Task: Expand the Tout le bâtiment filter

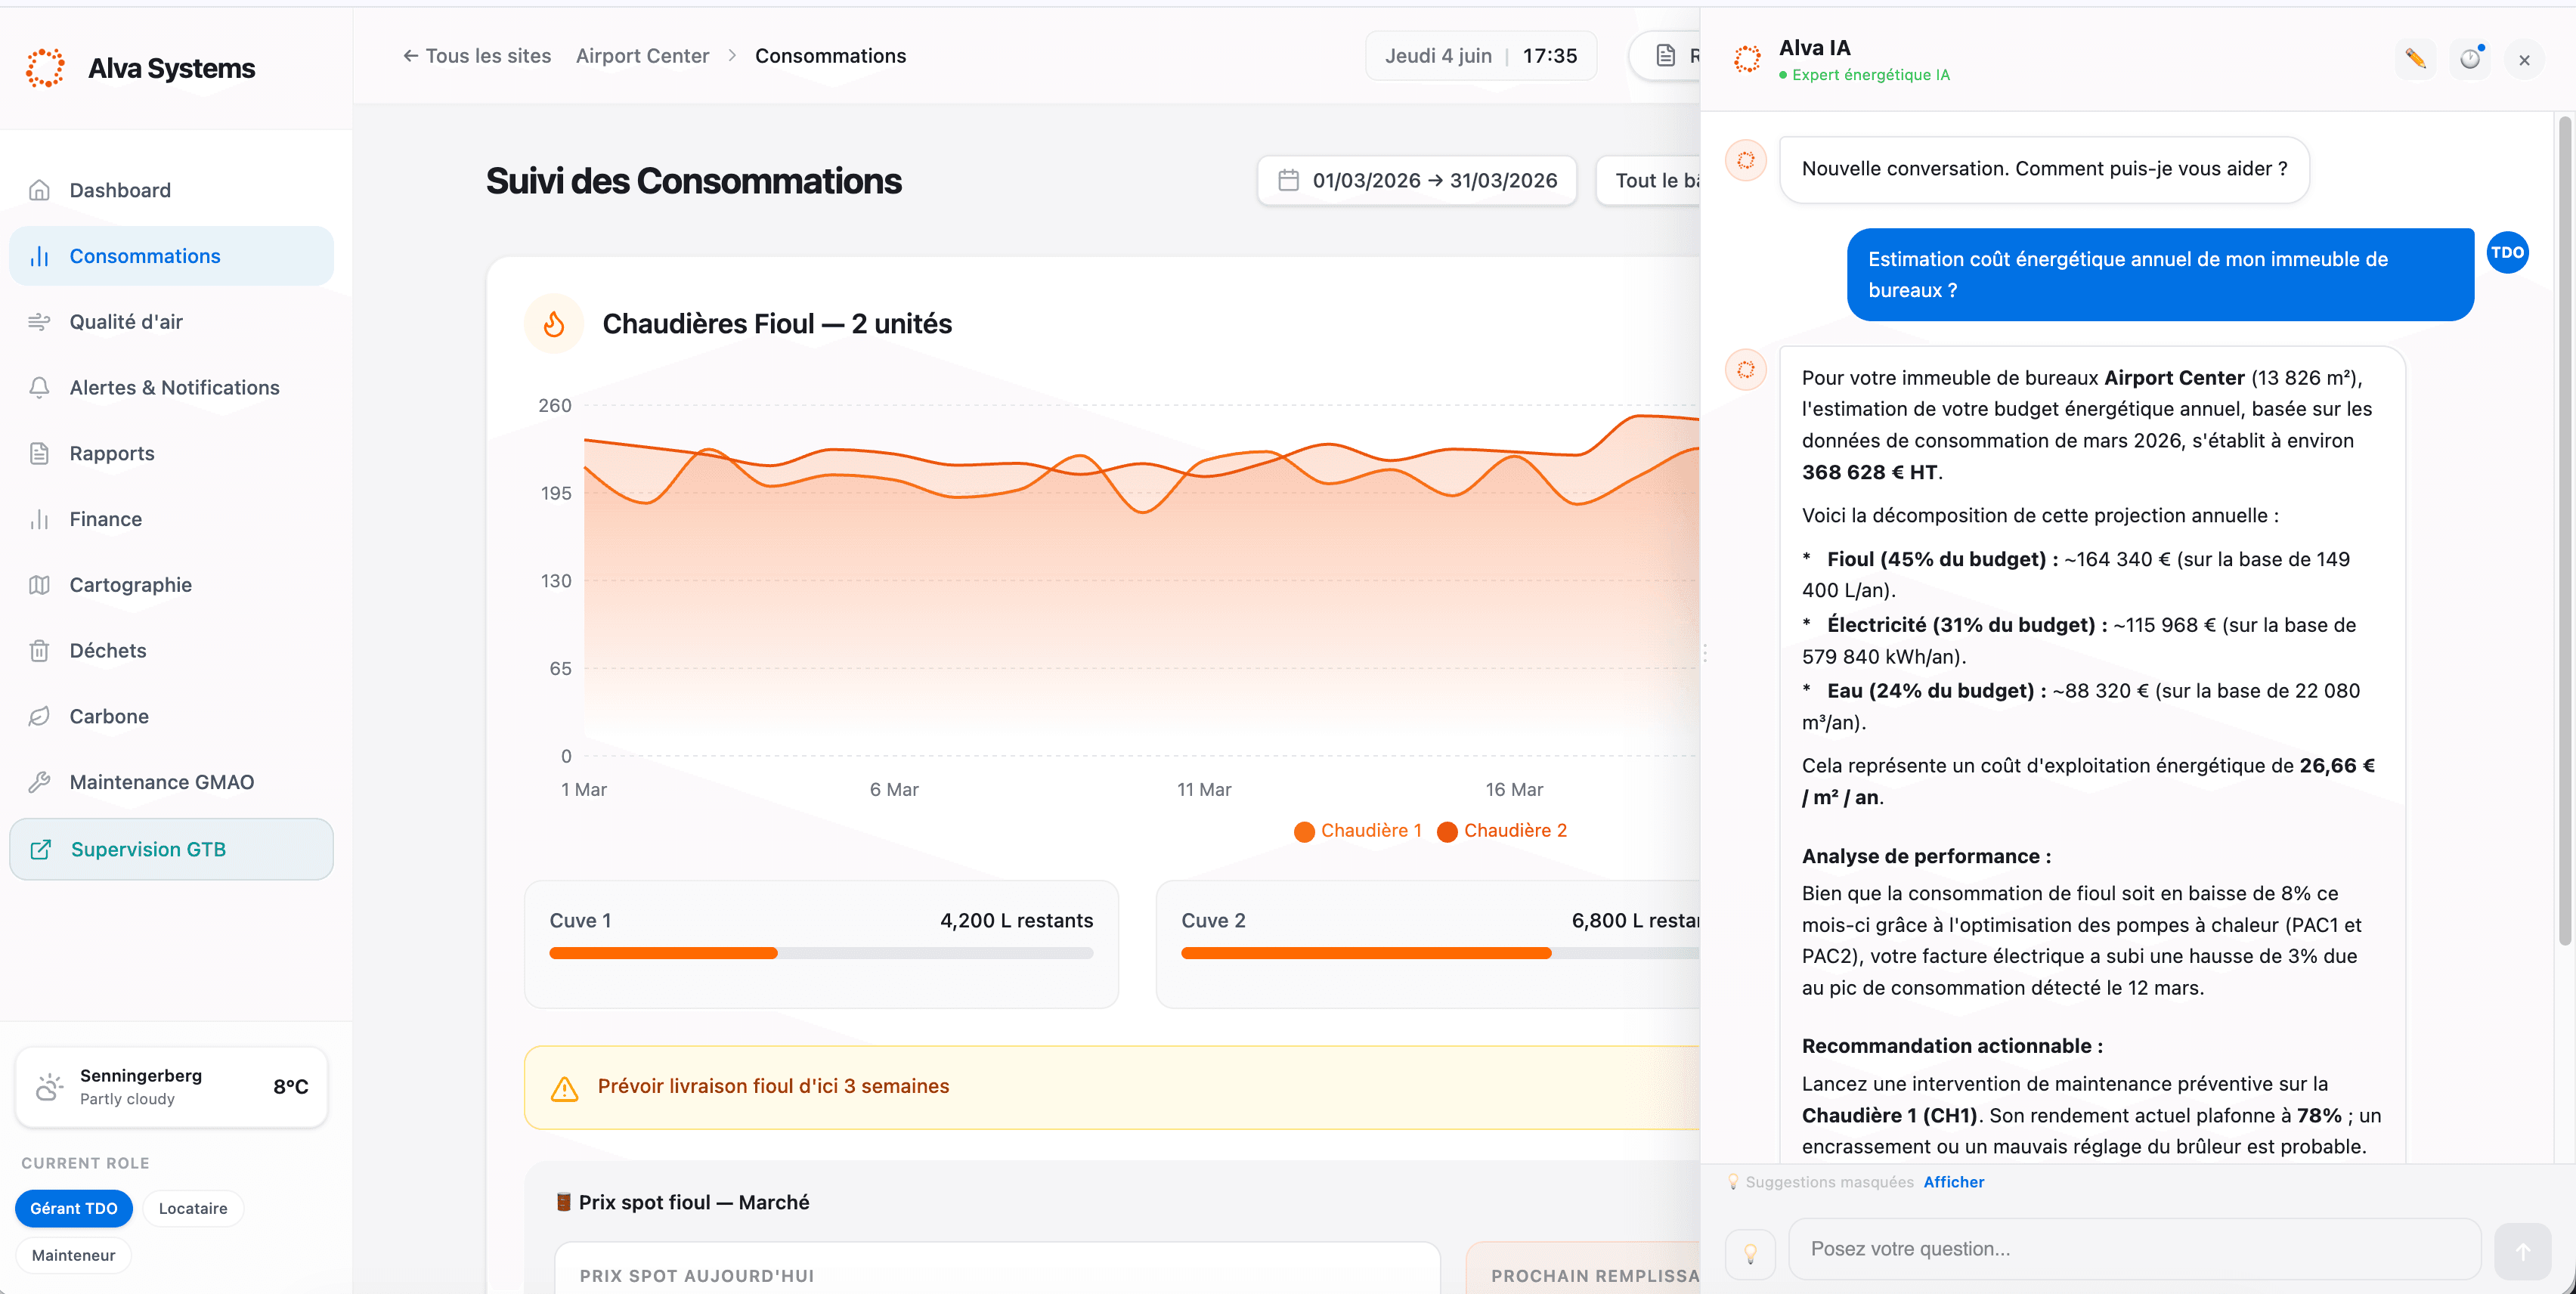Action: [x=1649, y=180]
